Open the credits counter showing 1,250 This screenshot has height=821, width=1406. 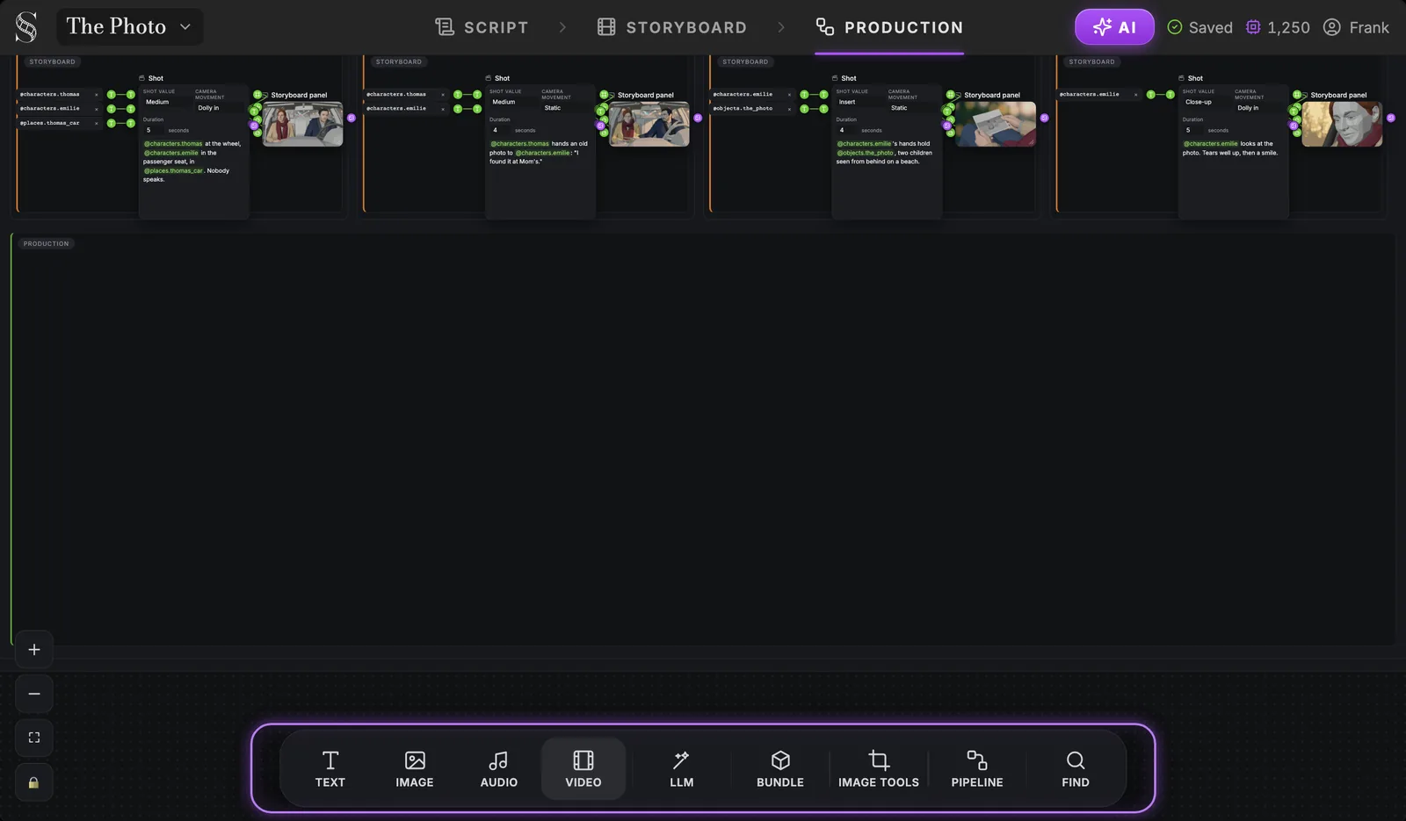(x=1278, y=27)
